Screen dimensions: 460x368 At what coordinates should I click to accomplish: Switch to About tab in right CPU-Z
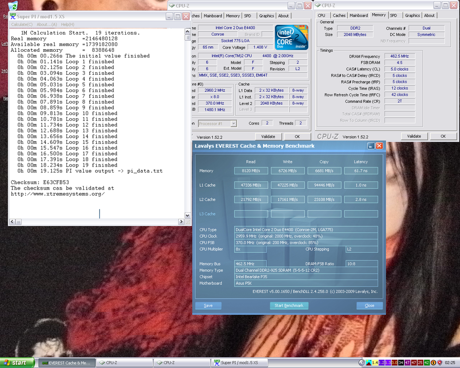pos(429,15)
